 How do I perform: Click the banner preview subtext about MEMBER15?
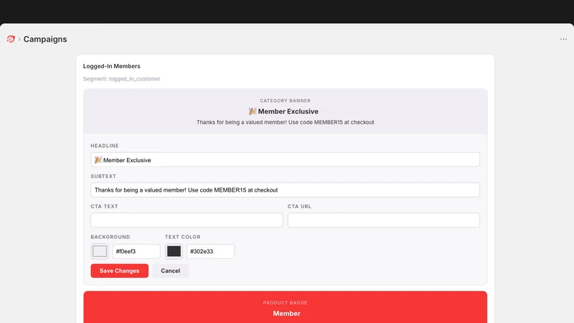tap(285, 122)
